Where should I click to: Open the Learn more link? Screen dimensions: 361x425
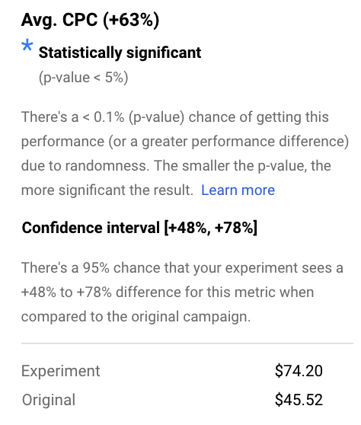[238, 190]
